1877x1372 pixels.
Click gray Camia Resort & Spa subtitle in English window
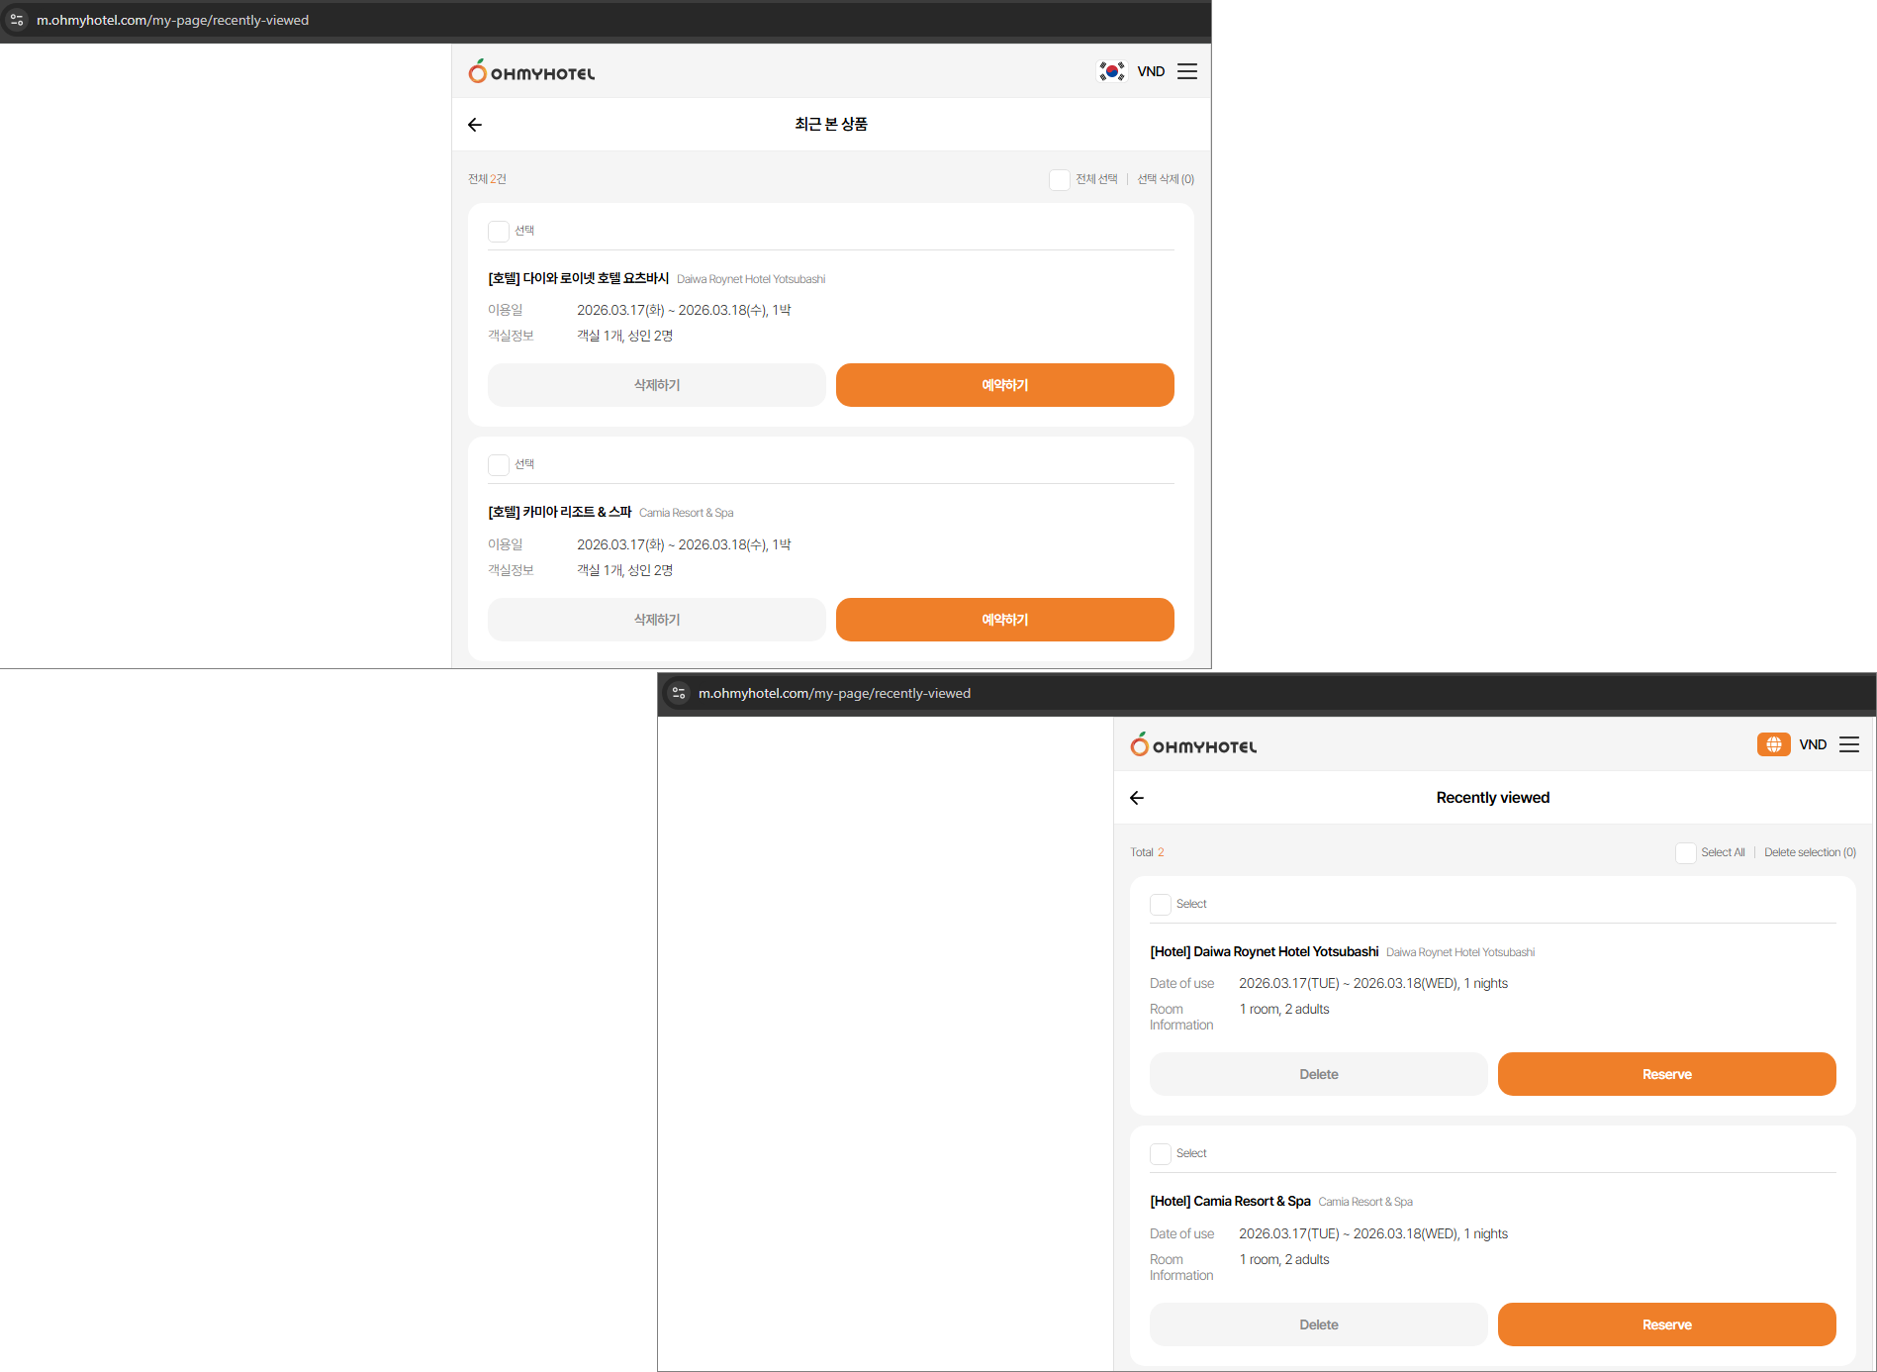tap(1365, 1202)
